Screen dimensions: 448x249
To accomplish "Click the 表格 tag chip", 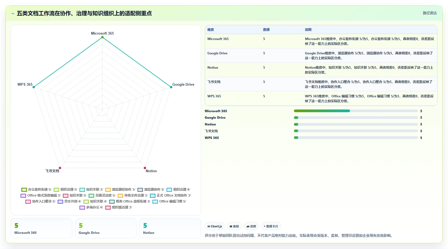I will click(234, 226).
